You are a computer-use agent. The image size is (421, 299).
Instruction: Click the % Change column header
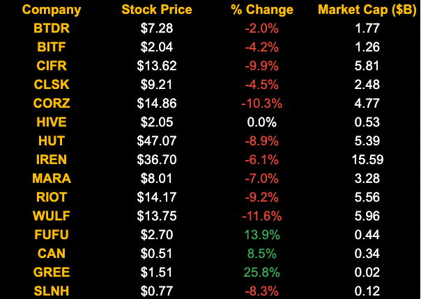pos(262,10)
